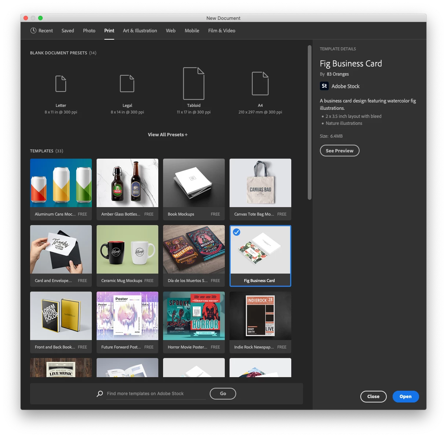Viewport: 447px width, 437px height.
Task: Choose the Tabloid document preset icon
Action: coord(194,83)
